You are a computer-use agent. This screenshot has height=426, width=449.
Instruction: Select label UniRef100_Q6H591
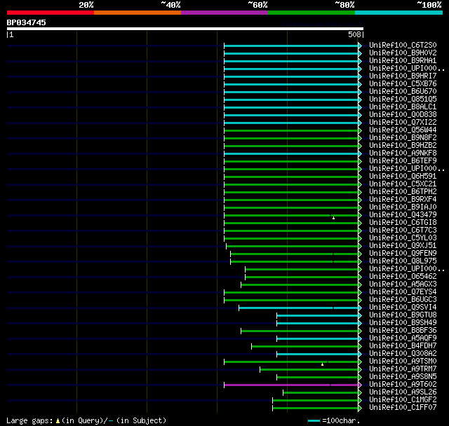(403, 177)
